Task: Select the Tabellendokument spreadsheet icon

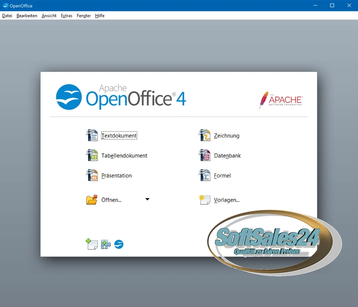Action: click(92, 155)
